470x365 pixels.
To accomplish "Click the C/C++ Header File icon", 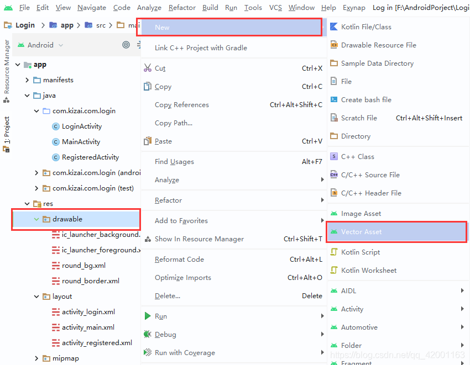I will pos(334,193).
